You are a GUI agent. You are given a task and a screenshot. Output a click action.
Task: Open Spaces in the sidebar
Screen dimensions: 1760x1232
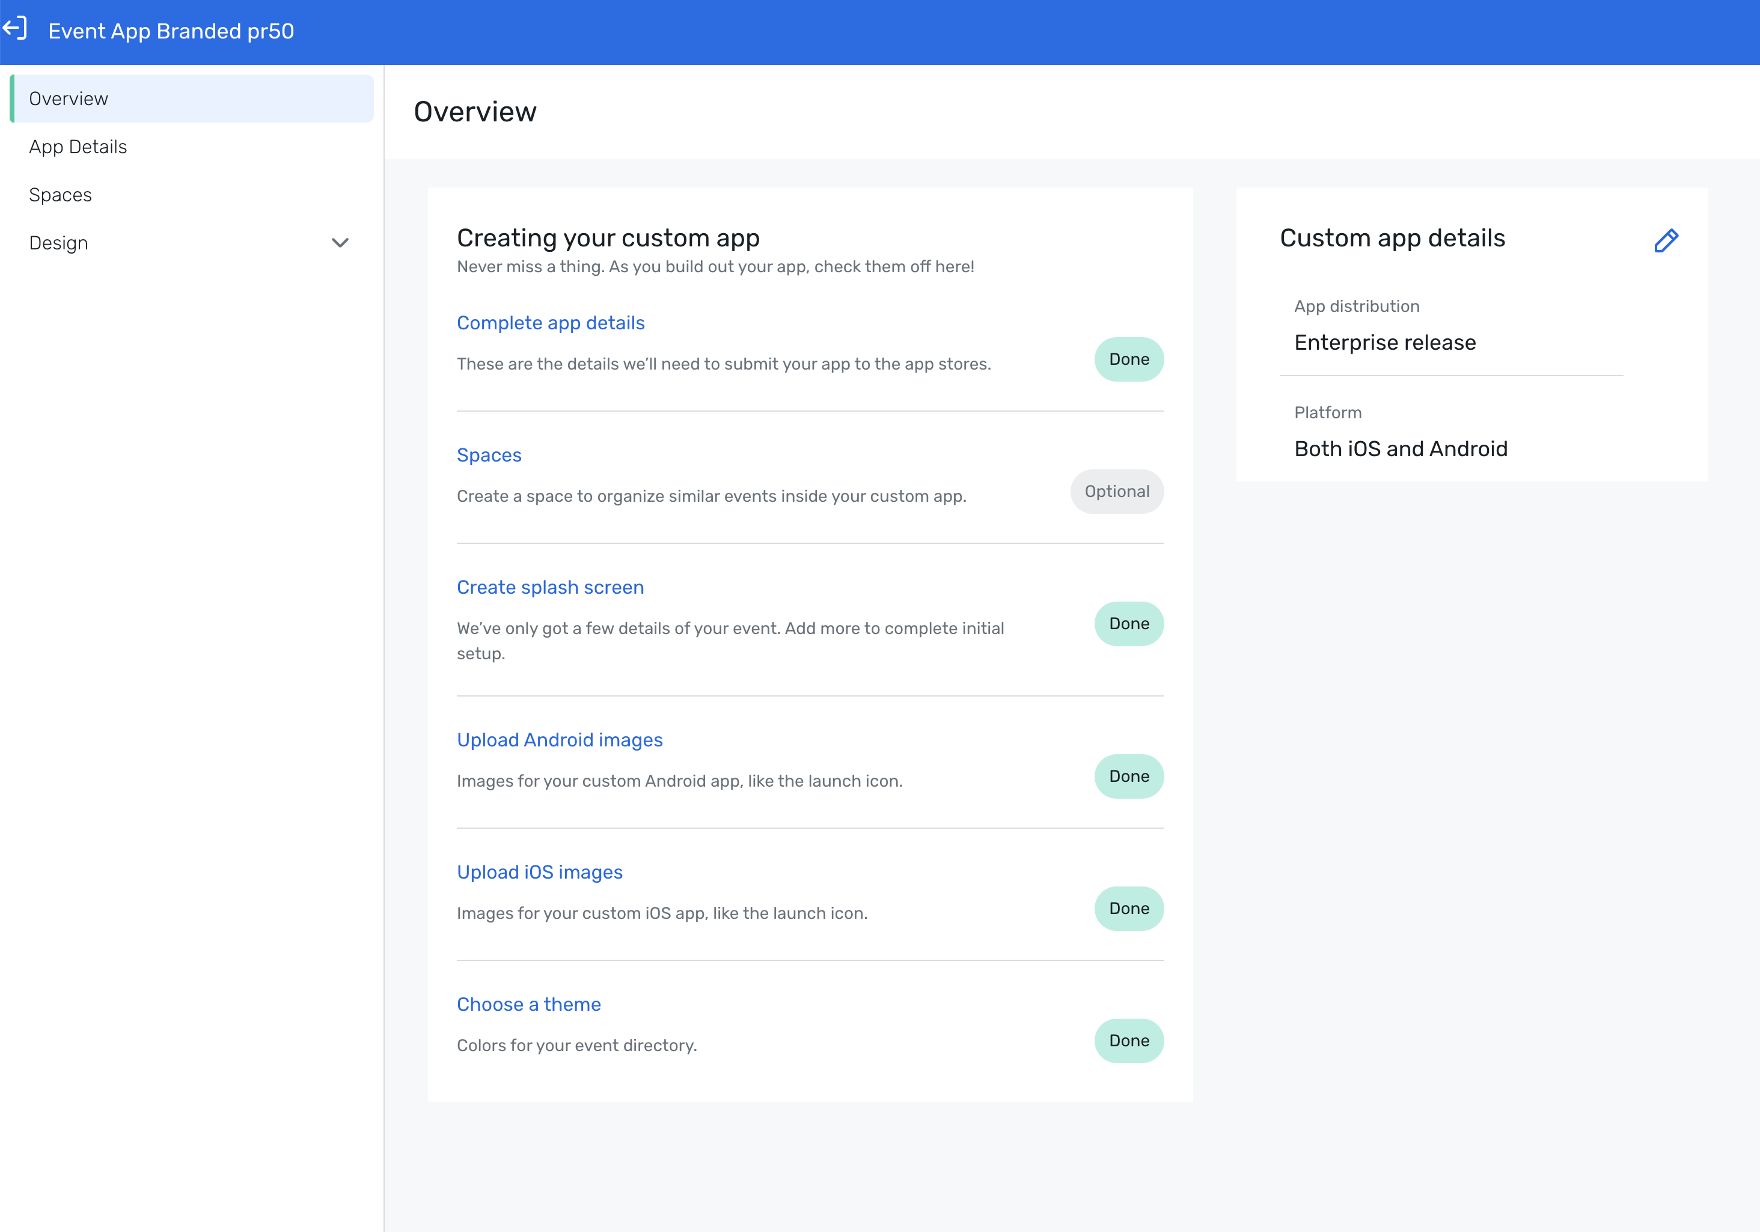(x=61, y=195)
